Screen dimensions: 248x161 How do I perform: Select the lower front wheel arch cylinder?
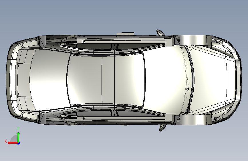195,120
